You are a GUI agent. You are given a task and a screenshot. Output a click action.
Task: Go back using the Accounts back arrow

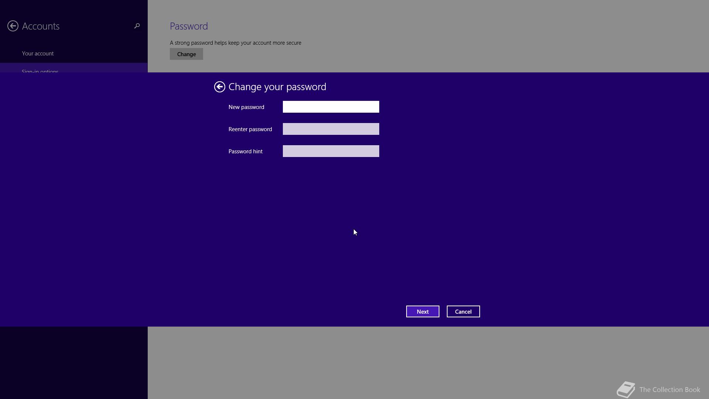coord(13,26)
